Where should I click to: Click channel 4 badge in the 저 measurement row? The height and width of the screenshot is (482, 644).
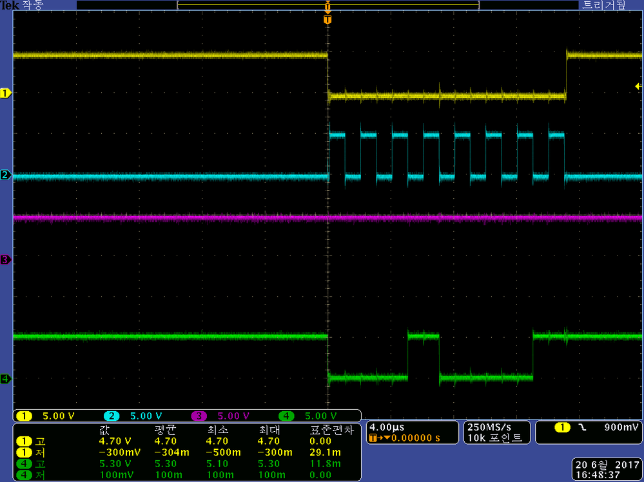[x=24, y=475]
